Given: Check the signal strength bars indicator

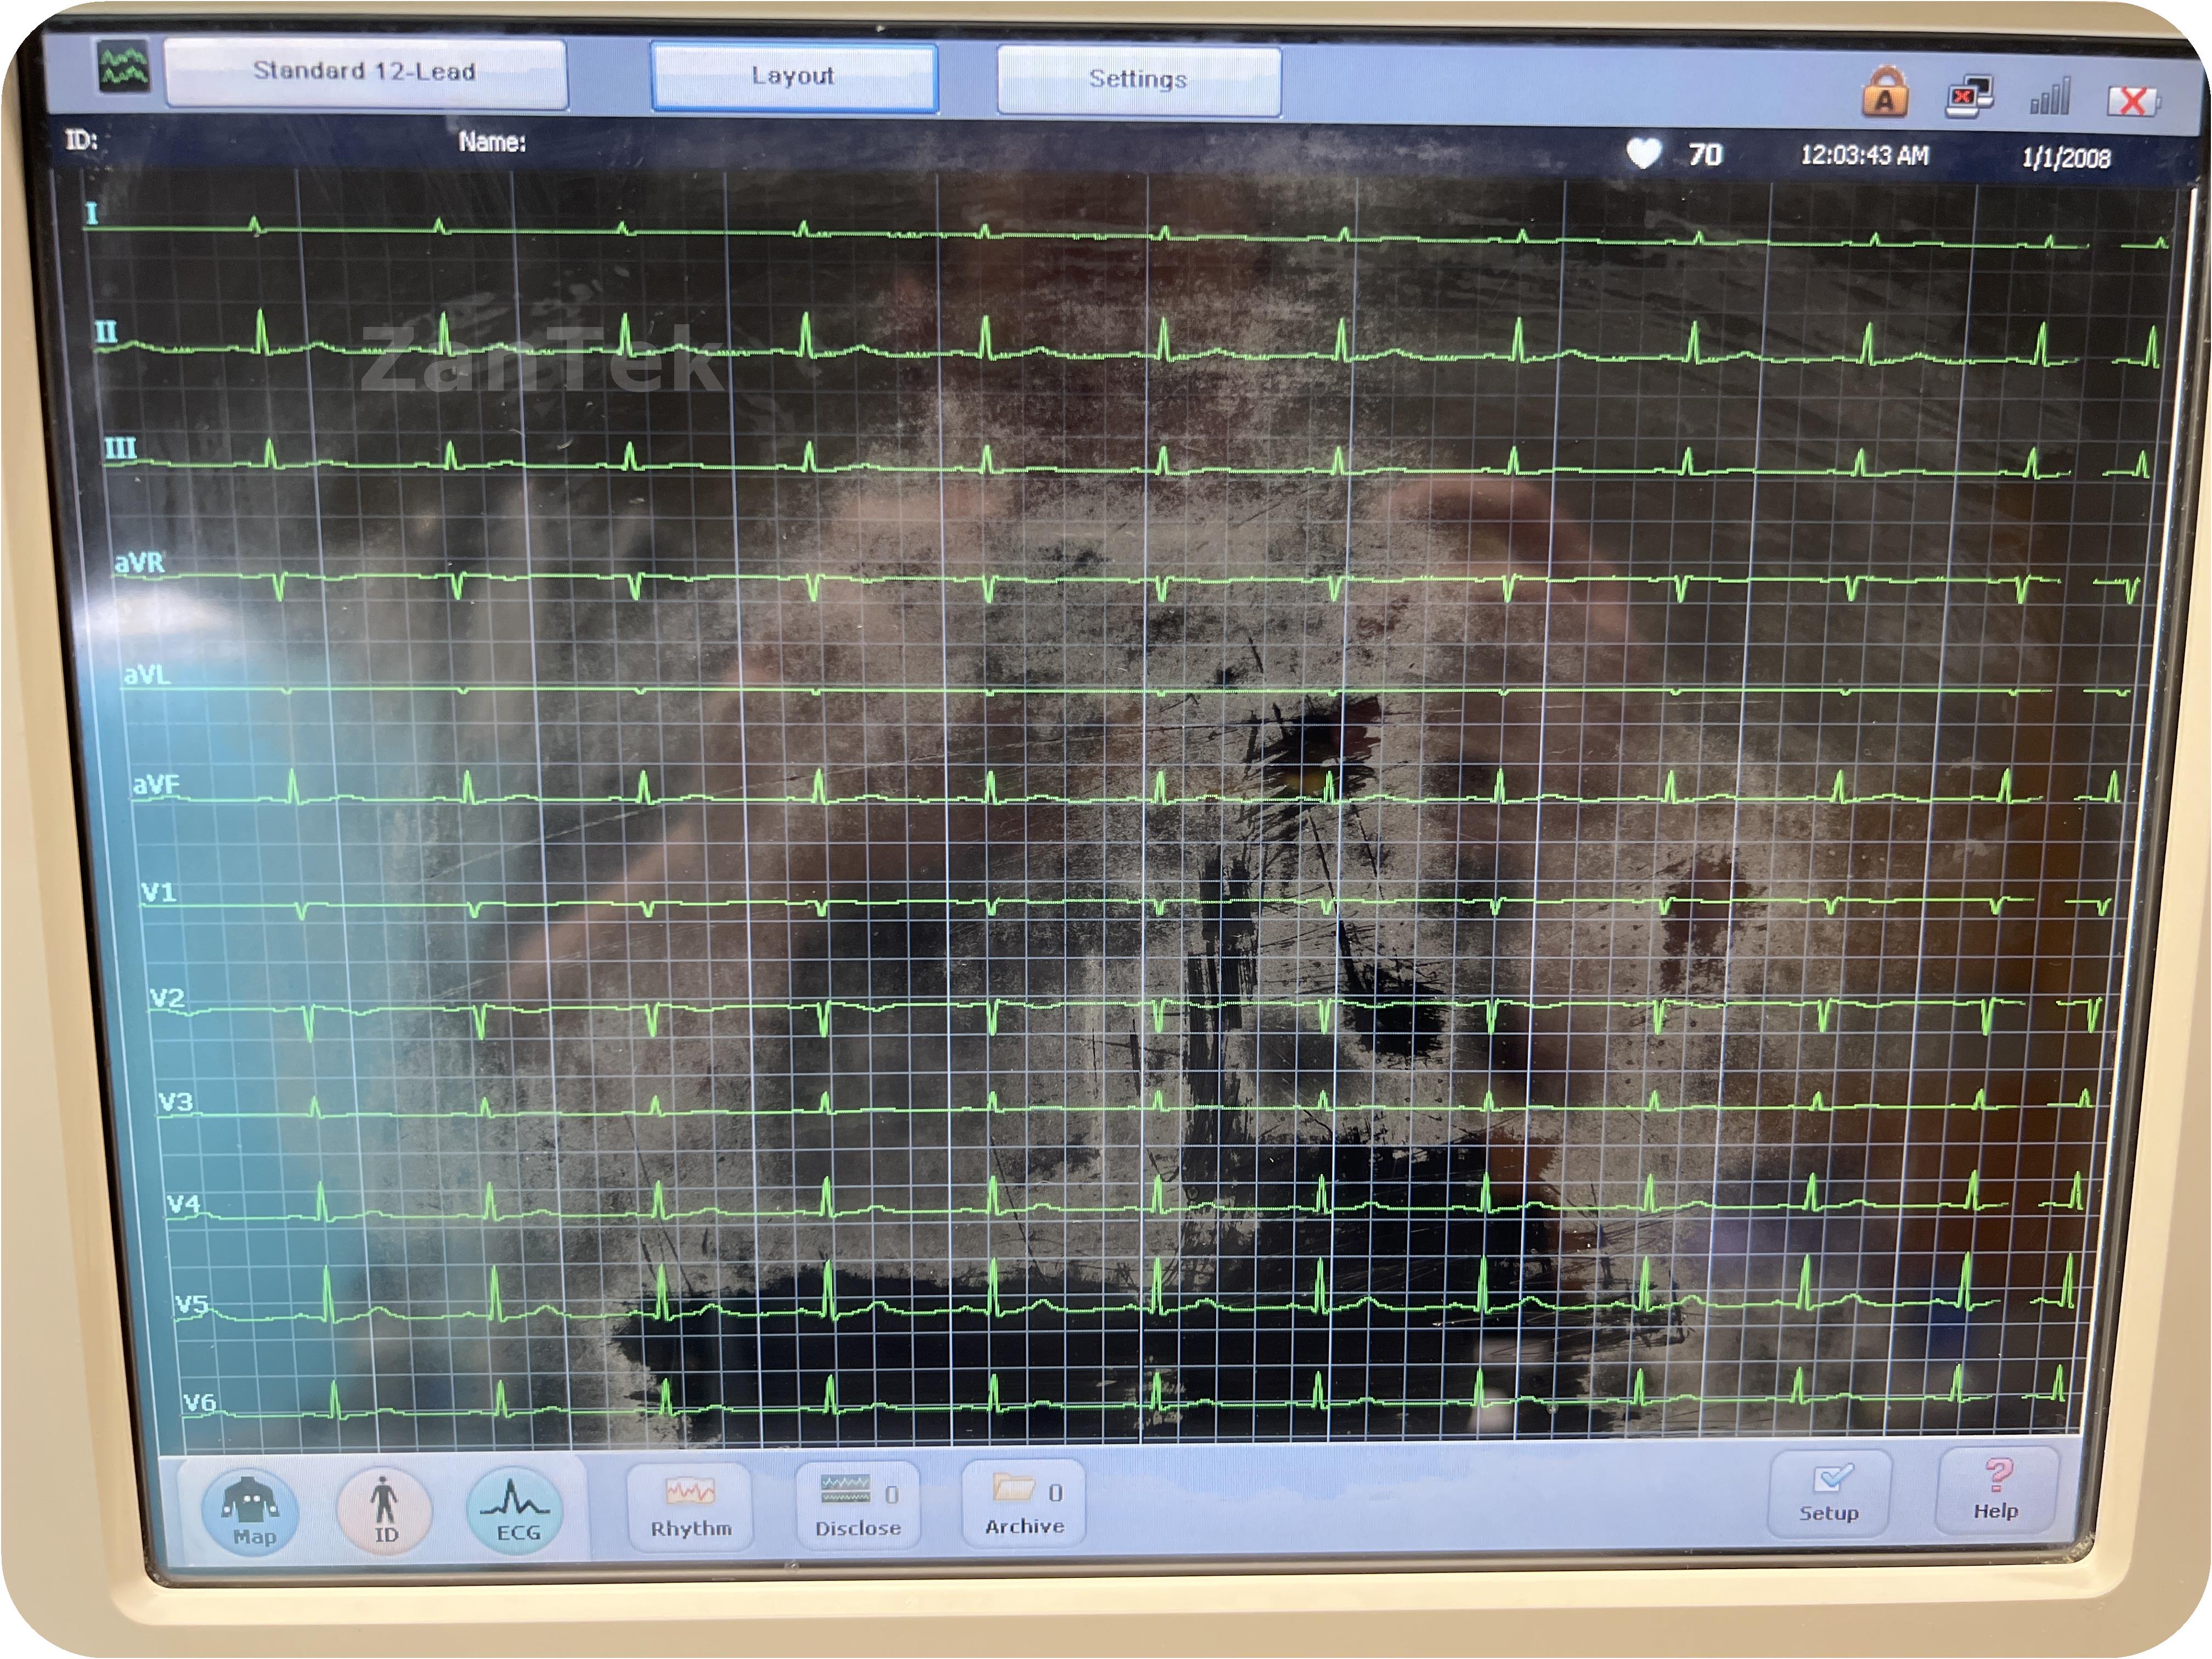Looking at the screenshot, I should (2049, 97).
